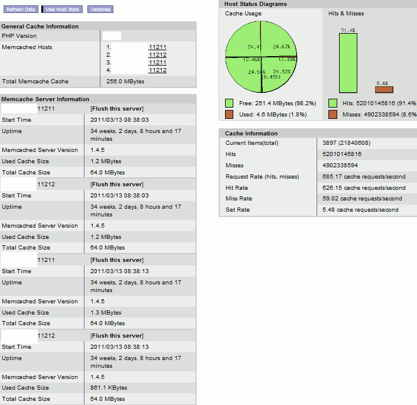
Task: Click the green Hits legend swatch
Action: click(333, 103)
